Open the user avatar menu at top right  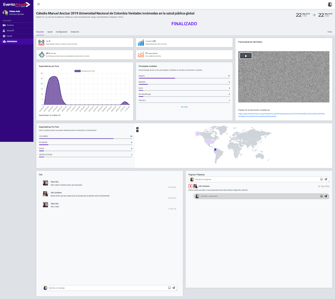pos(330,4)
